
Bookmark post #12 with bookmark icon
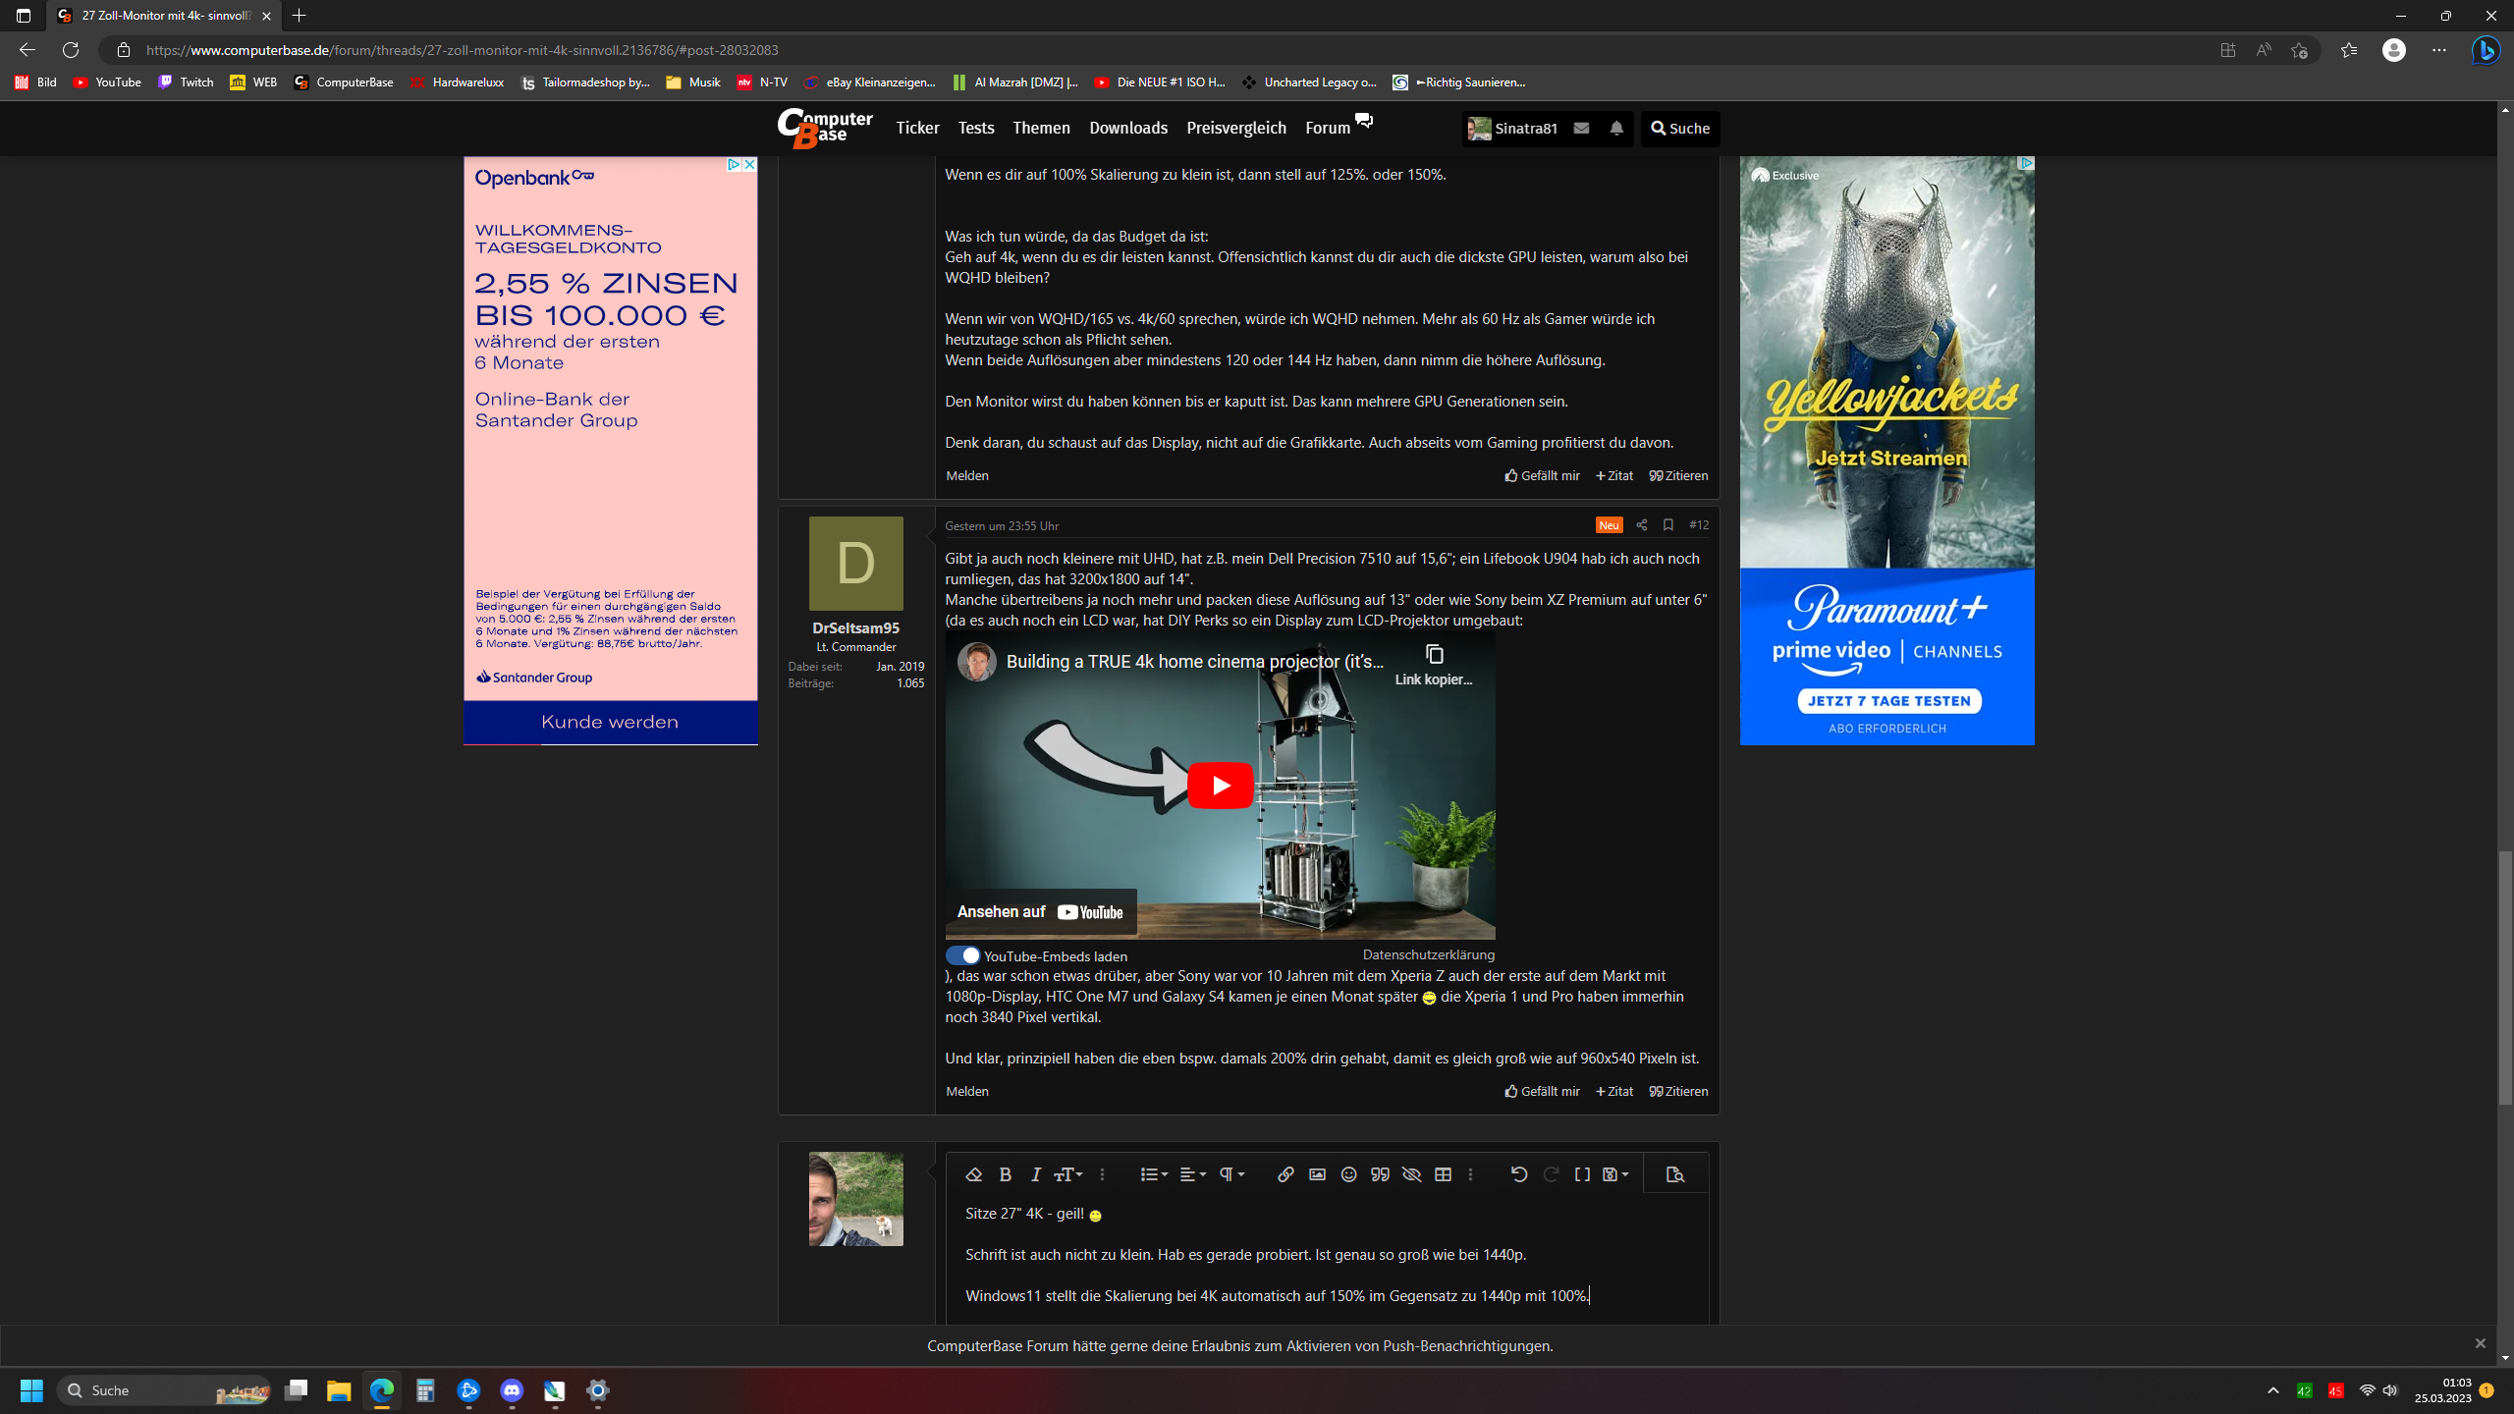[1667, 525]
